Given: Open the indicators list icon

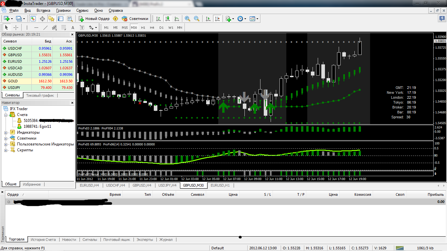Looking at the screenshot, I should click(228, 19).
